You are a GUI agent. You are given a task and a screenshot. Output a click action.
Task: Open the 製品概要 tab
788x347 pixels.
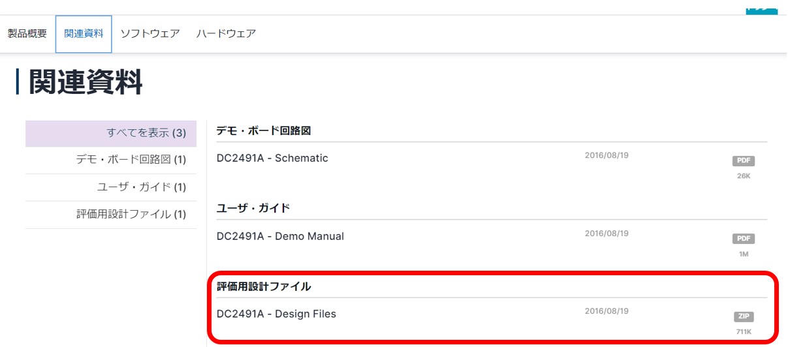pyautogui.click(x=27, y=34)
